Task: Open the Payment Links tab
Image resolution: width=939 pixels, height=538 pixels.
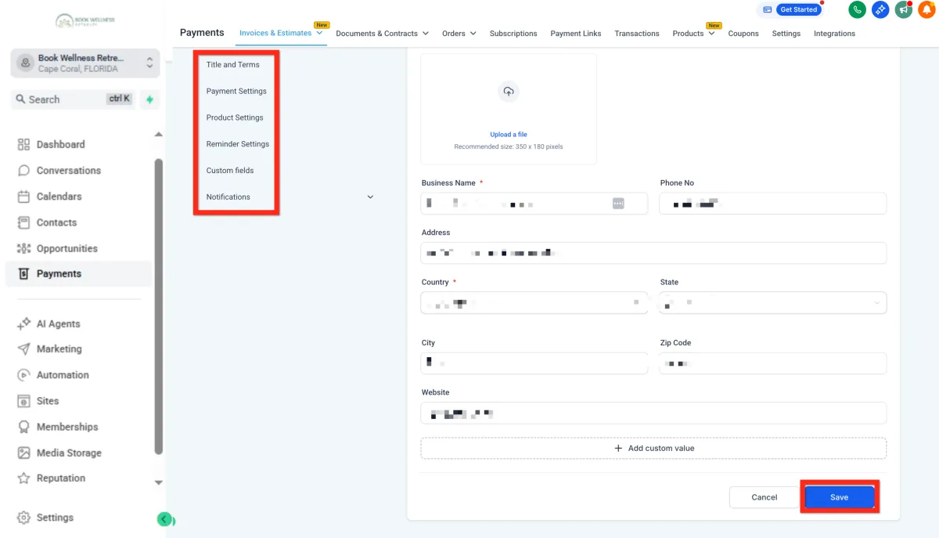Action: tap(576, 34)
